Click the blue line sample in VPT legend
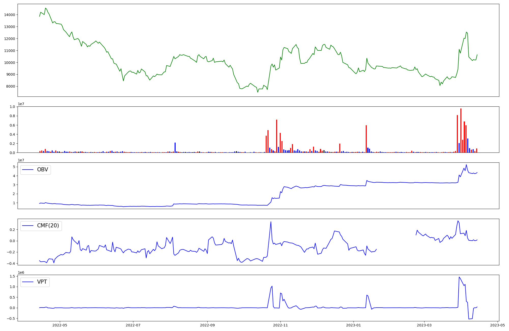 pyautogui.click(x=28, y=282)
